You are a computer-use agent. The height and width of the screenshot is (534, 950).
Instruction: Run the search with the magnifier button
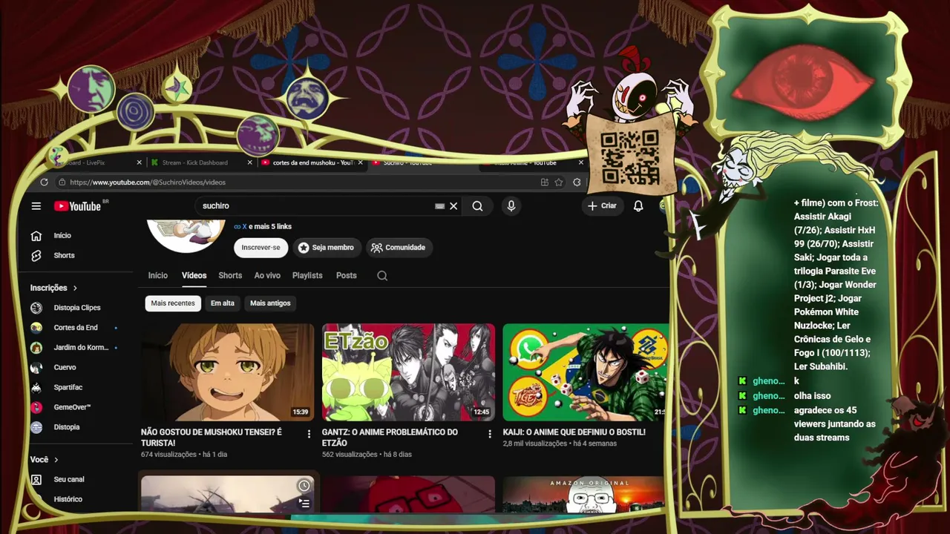[477, 206]
